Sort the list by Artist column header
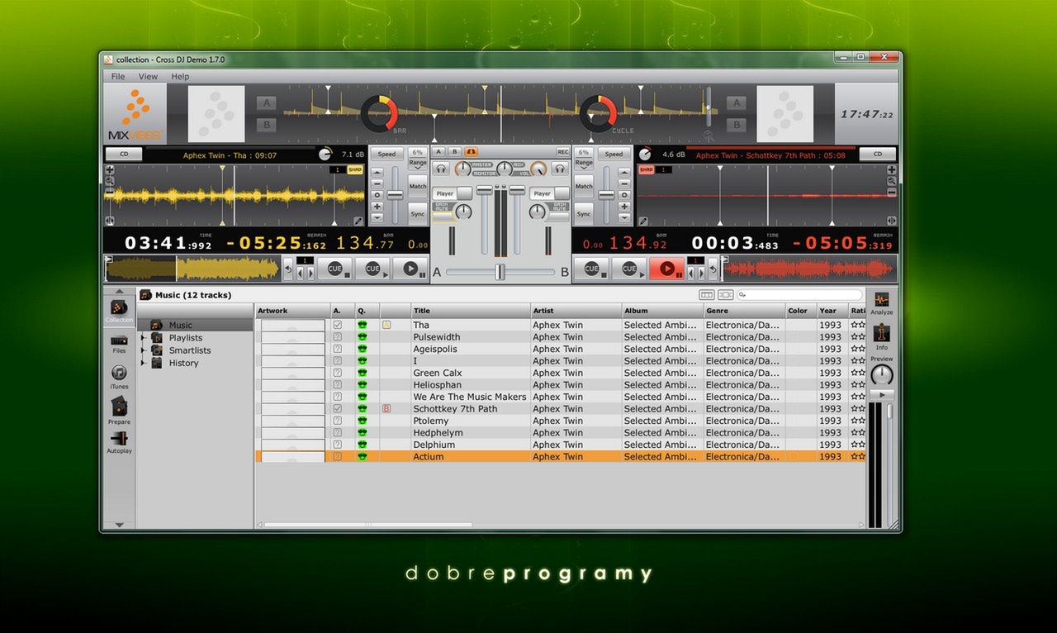This screenshot has width=1057, height=633. click(576, 311)
